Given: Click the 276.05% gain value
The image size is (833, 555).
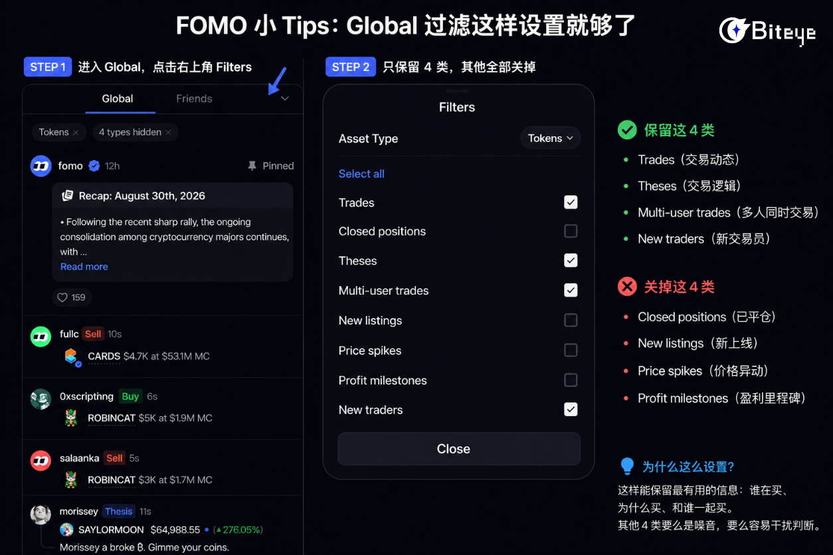Looking at the screenshot, I should pyautogui.click(x=237, y=530).
